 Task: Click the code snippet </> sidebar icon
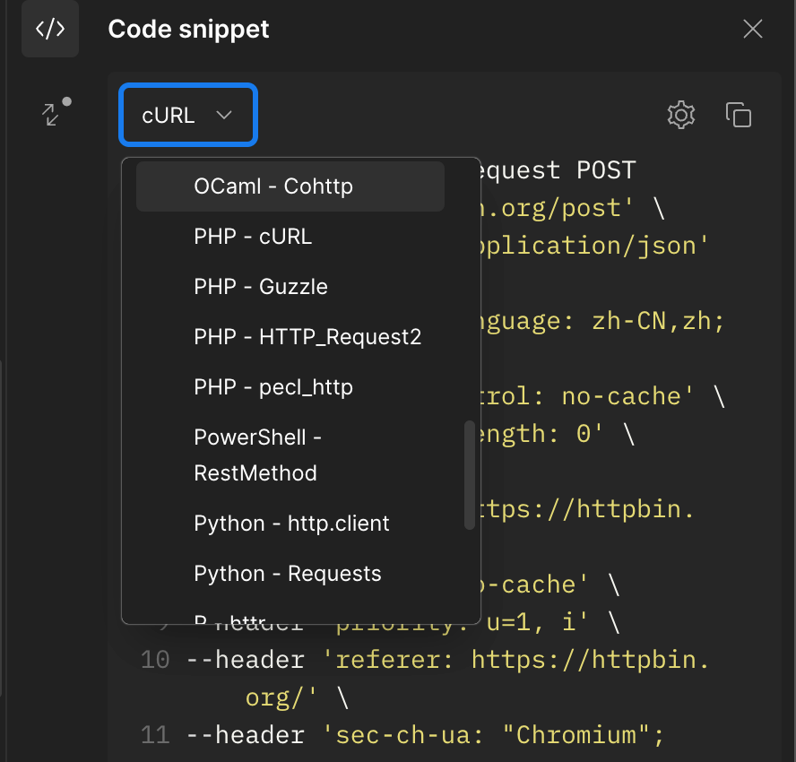pos(49,30)
